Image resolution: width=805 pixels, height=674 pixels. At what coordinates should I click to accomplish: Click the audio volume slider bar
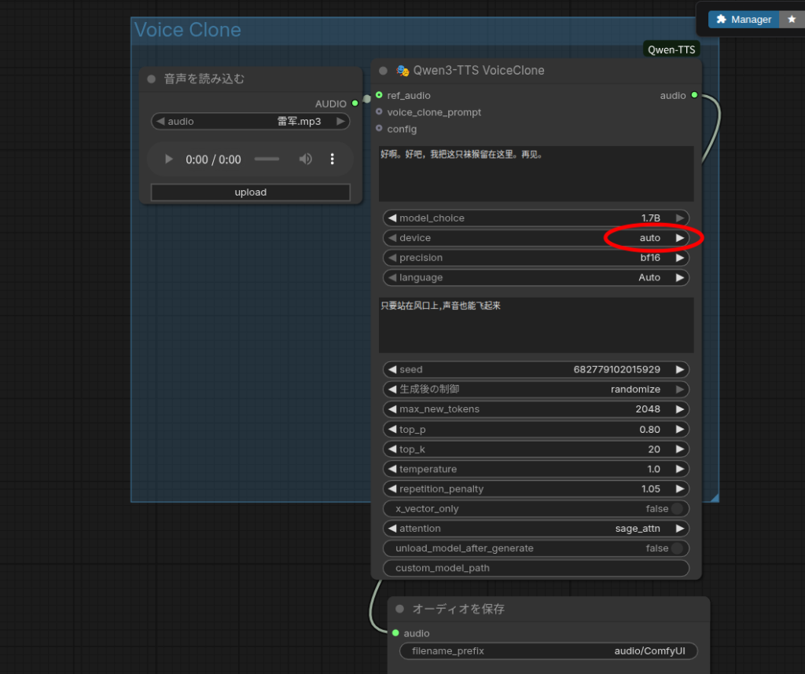coord(266,159)
